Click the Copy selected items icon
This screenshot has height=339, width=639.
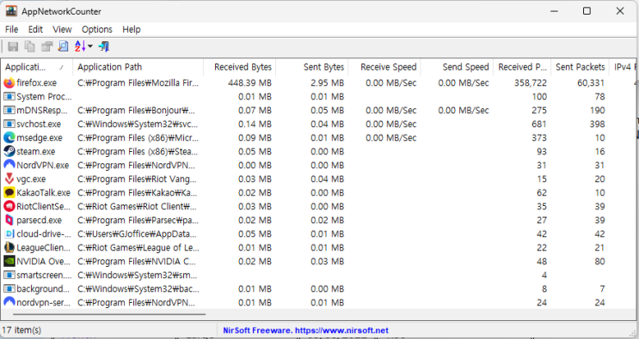pyautogui.click(x=30, y=46)
